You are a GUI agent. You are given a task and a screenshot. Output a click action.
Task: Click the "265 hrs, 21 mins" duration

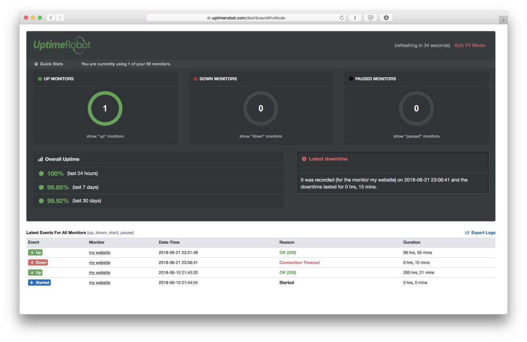click(419, 273)
